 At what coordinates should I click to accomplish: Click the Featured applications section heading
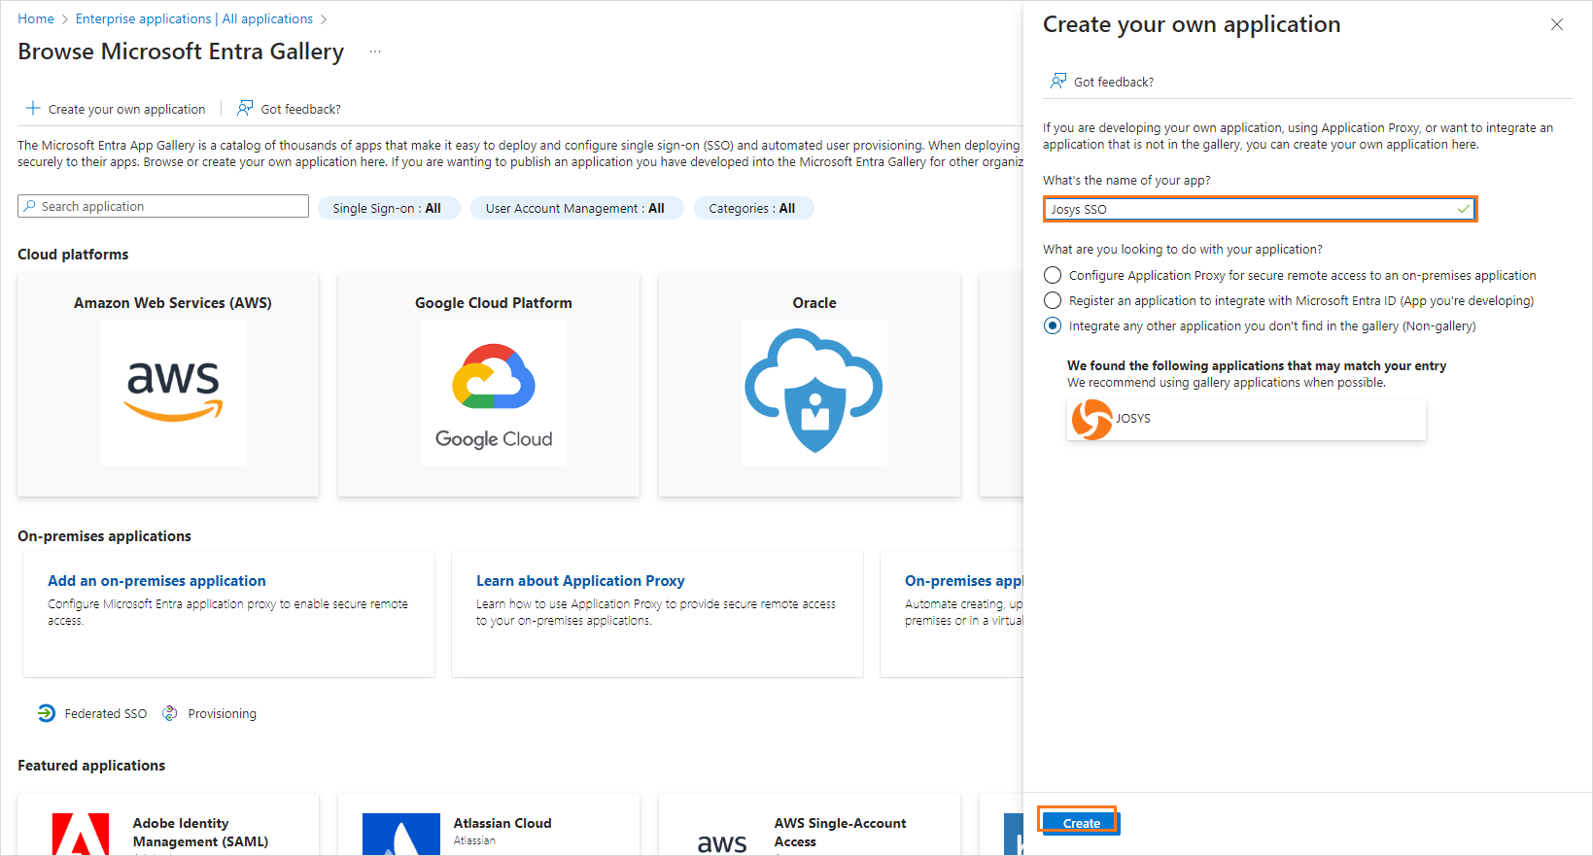[91, 765]
